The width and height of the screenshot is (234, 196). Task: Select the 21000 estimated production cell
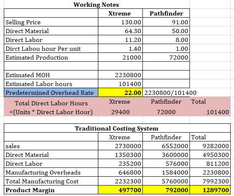click(x=120, y=57)
